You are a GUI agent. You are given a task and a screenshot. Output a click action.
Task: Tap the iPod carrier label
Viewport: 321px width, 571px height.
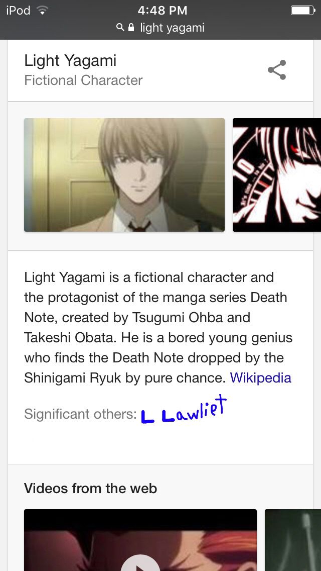pyautogui.click(x=18, y=11)
